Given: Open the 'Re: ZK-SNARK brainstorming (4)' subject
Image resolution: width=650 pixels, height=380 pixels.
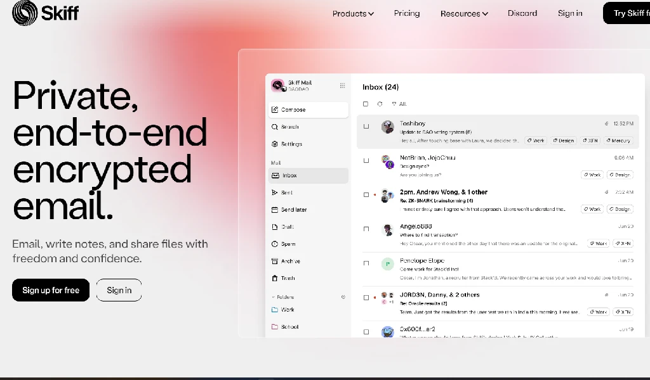Looking at the screenshot, I should point(437,201).
